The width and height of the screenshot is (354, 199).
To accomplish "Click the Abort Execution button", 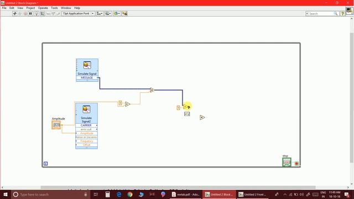I will (25, 13).
